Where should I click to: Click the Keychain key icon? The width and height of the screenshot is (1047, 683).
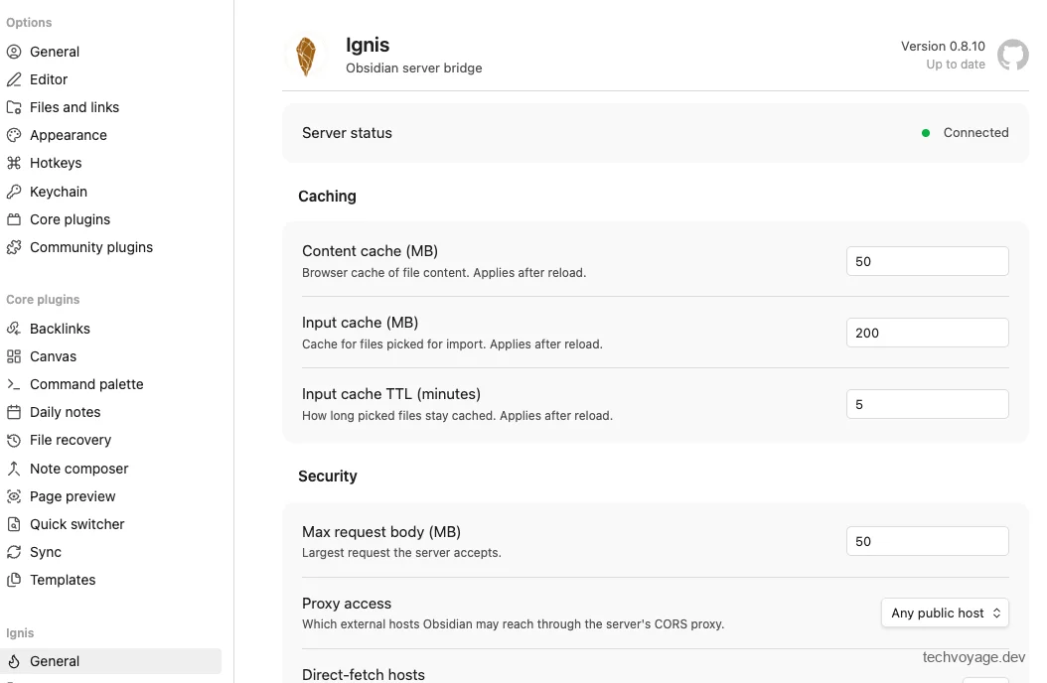14,192
